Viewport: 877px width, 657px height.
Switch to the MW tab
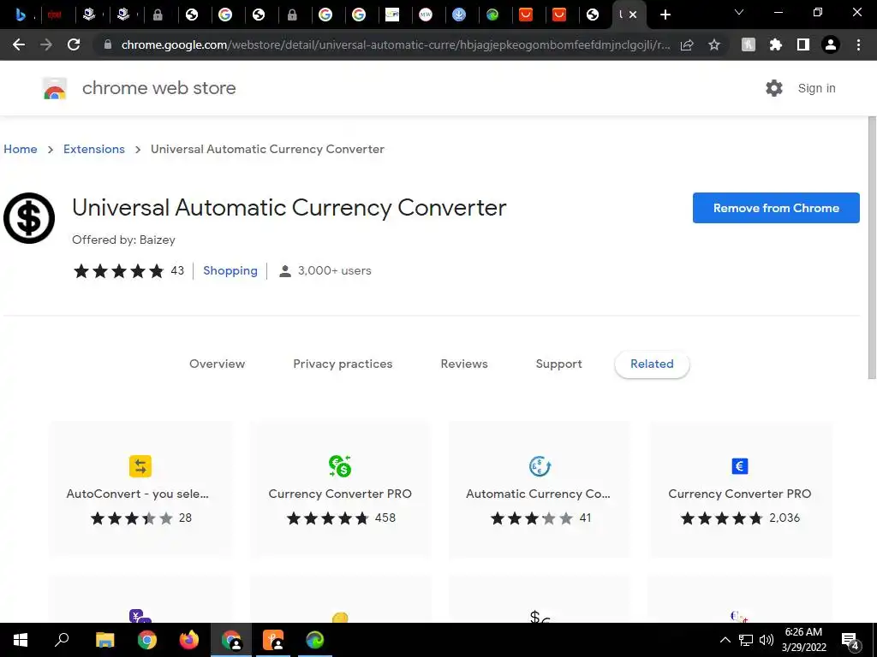pos(426,15)
